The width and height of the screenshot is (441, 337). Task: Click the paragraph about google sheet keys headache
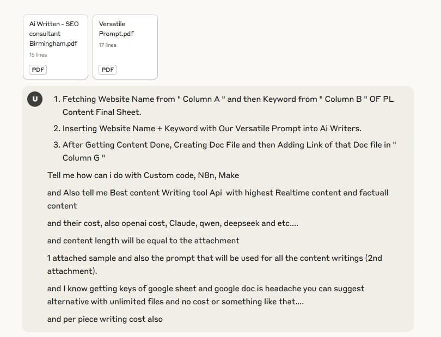tap(206, 295)
